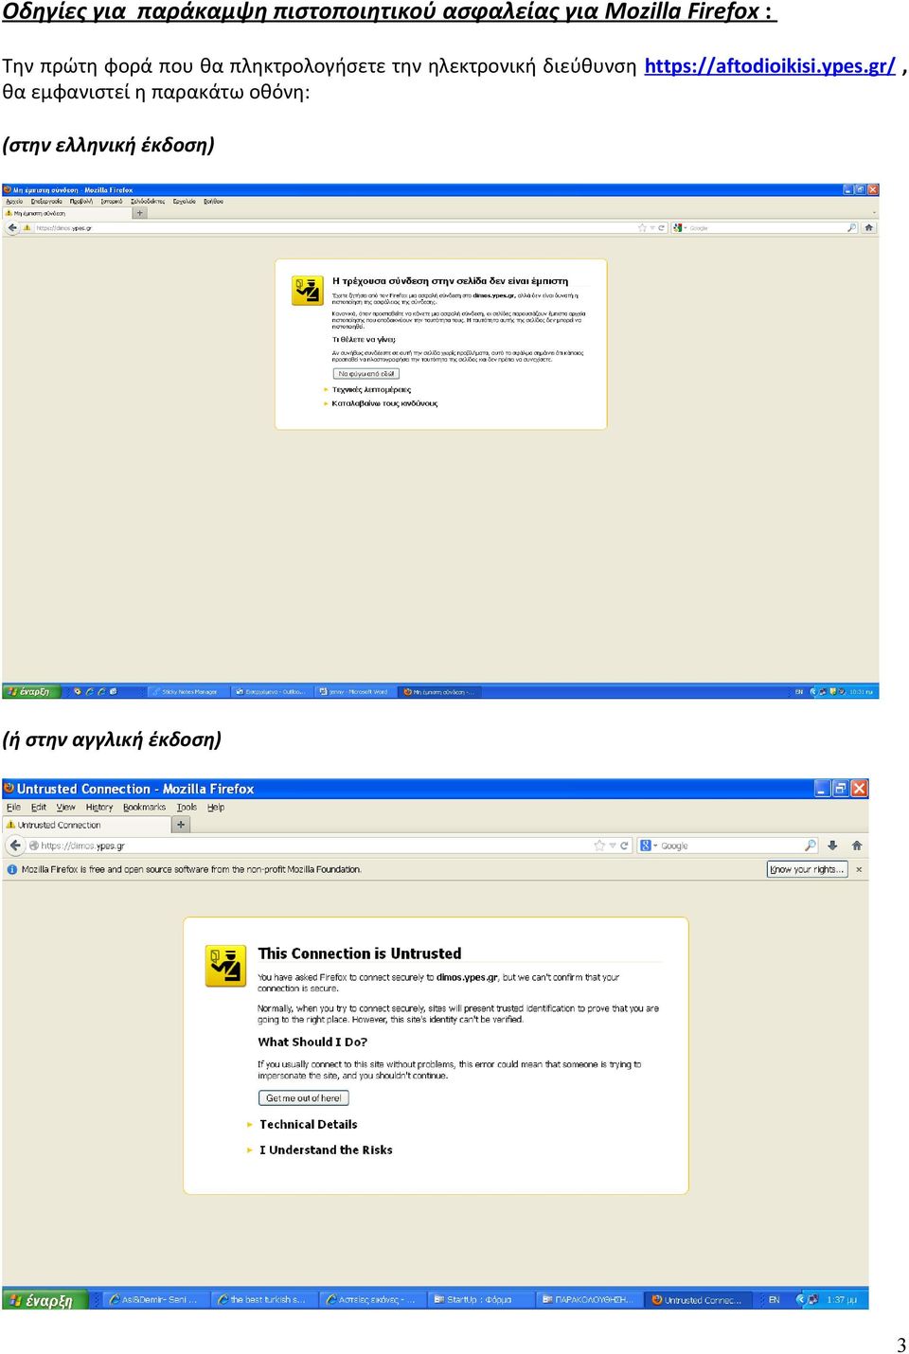Click the Home icon in Greek Firefox toolbar
The width and height of the screenshot is (909, 1354).
click(x=868, y=228)
